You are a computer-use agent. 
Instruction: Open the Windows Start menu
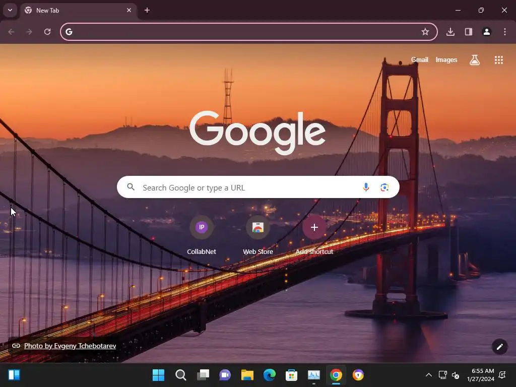pyautogui.click(x=158, y=375)
